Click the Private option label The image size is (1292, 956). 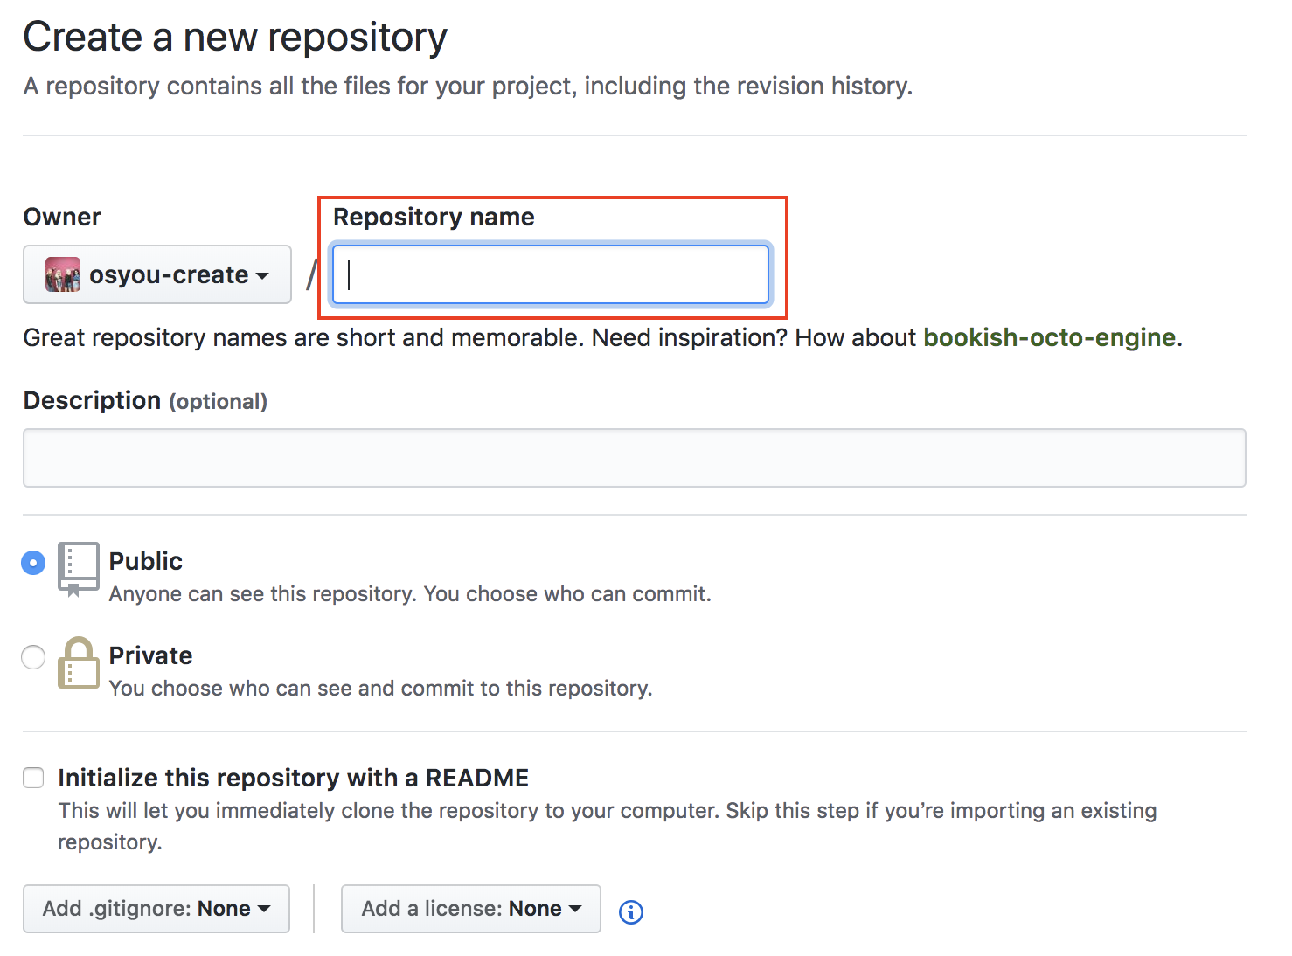point(150,655)
